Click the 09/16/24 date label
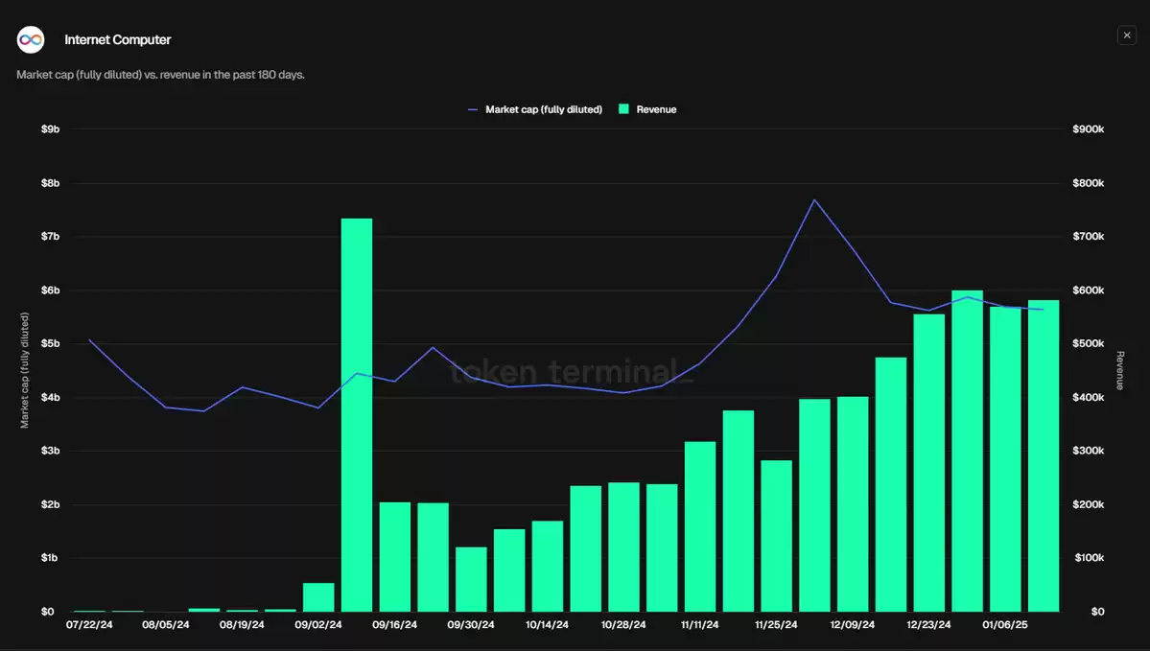Screen dimensions: 1150x651 pyautogui.click(x=394, y=624)
